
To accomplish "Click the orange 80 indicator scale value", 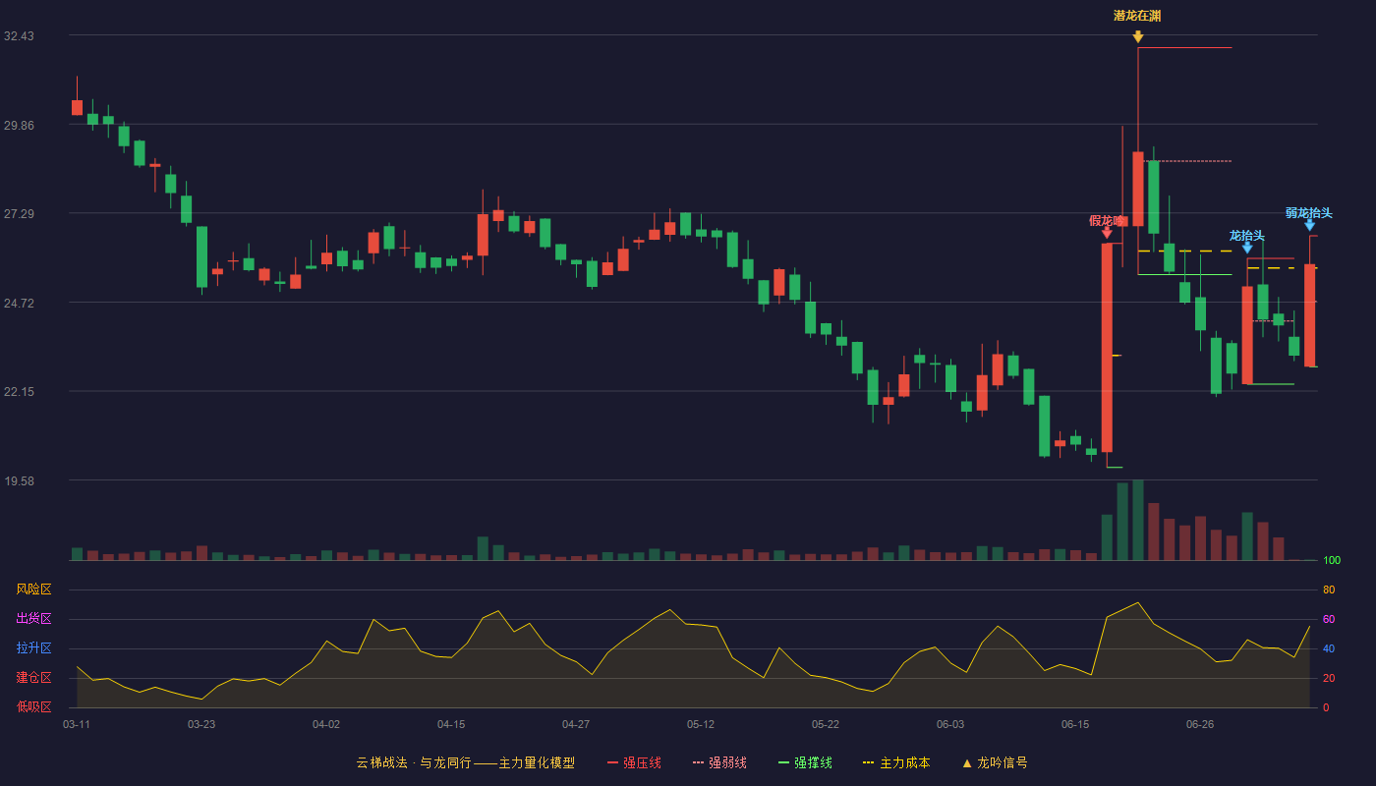I will click(x=1329, y=590).
